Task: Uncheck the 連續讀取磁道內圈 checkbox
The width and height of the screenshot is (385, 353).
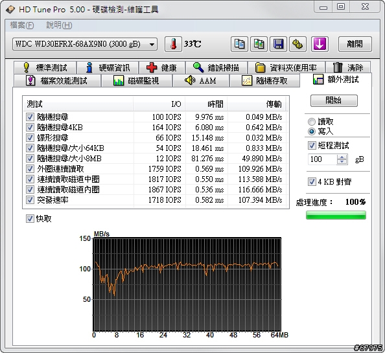Action: coord(30,189)
